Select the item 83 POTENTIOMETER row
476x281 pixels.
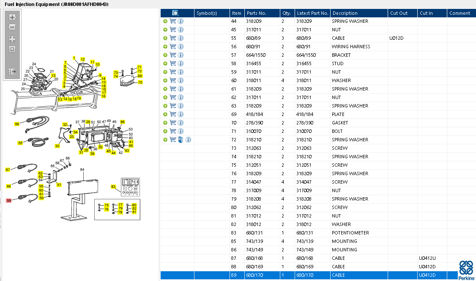[x=318, y=233]
